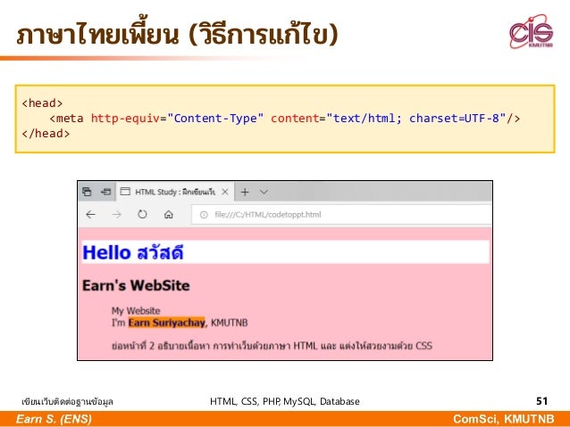Click highlighted 'Earn Suriyachay' text
Image resolution: width=570 pixels, height=427 pixels.
[167, 323]
